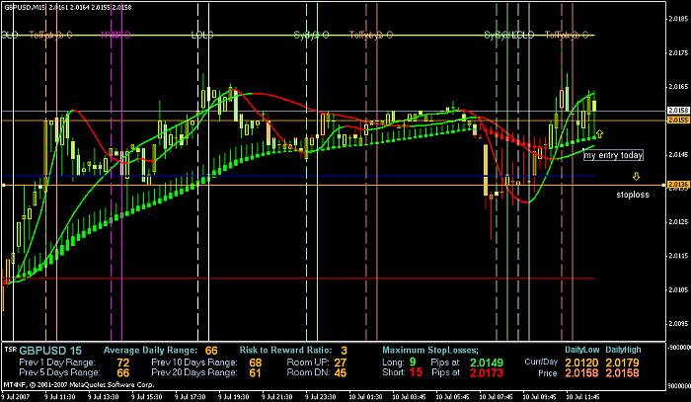Click the green 2.0149 Pips at value
Screen dimensions: 691x402
point(487,362)
